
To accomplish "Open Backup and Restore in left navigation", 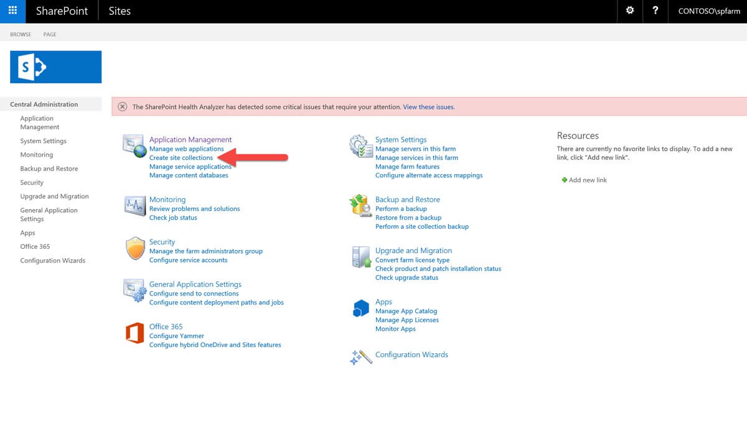I will pyautogui.click(x=49, y=169).
